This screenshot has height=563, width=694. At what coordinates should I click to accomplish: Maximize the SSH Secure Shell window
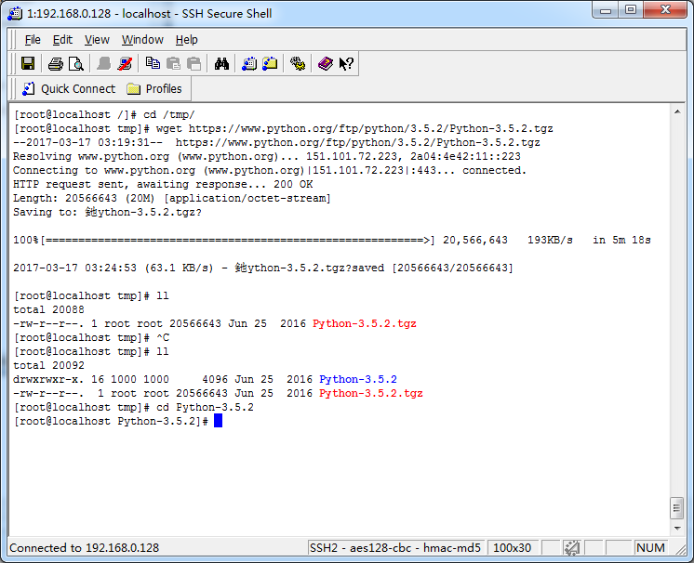[x=631, y=9]
